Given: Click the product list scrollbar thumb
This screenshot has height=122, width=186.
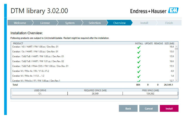Looking at the screenshot, I should 176,49.
